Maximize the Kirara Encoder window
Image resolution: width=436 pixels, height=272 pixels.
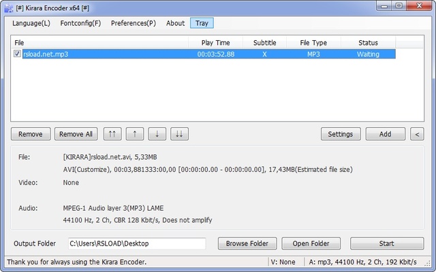click(x=399, y=6)
